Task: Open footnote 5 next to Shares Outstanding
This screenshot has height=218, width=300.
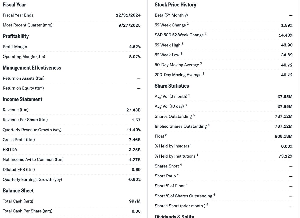Action: [194, 115]
